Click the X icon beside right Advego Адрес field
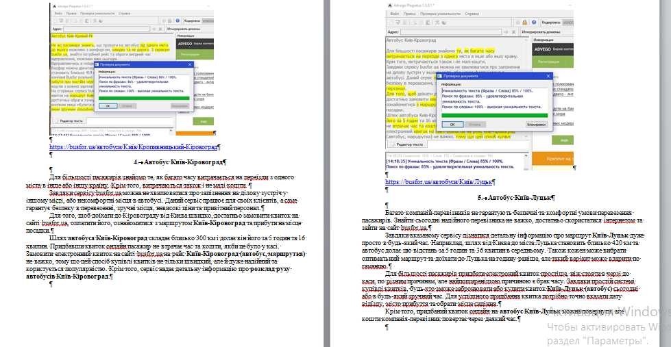 coord(514,31)
